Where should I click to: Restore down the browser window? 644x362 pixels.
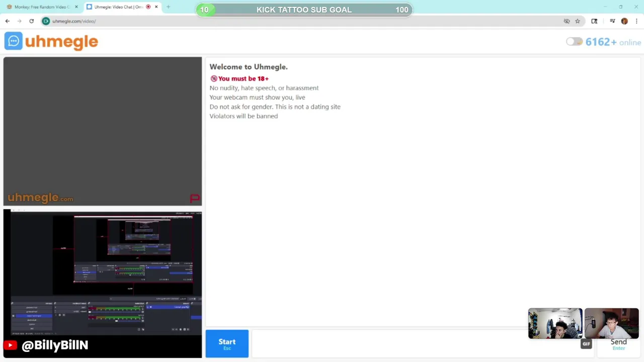tap(621, 7)
